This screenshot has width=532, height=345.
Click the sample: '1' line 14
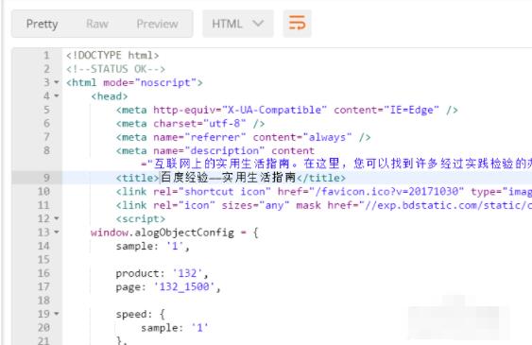click(153, 246)
